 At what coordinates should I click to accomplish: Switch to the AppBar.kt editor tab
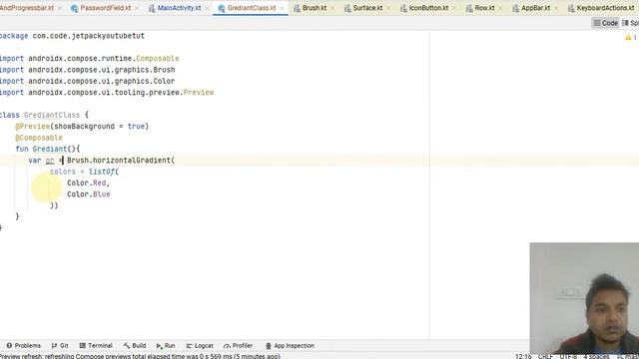coord(535,8)
